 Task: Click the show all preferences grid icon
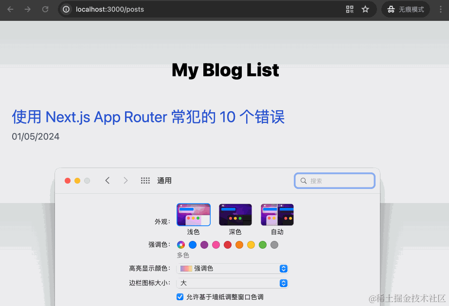pyautogui.click(x=145, y=180)
